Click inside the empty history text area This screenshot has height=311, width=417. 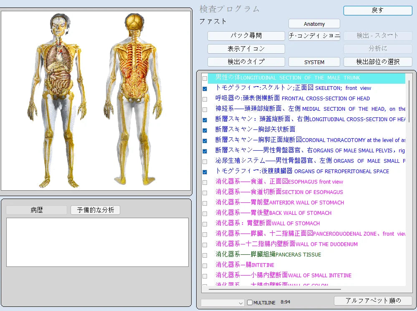click(97, 242)
